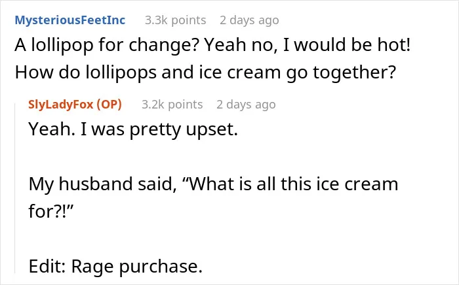Click the 'Edit: Rage purchase.' line
This screenshot has width=459, height=285.
115,266
